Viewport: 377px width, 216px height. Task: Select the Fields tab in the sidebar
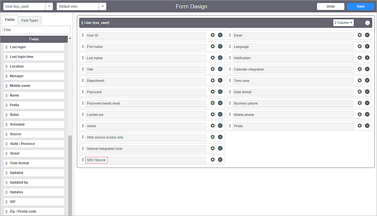[x=9, y=20]
